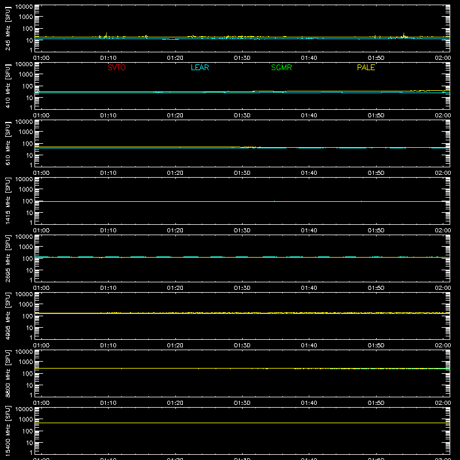
Task: Click the 1000 y-axis value on 2695 MHz plot
Action: tap(25, 247)
